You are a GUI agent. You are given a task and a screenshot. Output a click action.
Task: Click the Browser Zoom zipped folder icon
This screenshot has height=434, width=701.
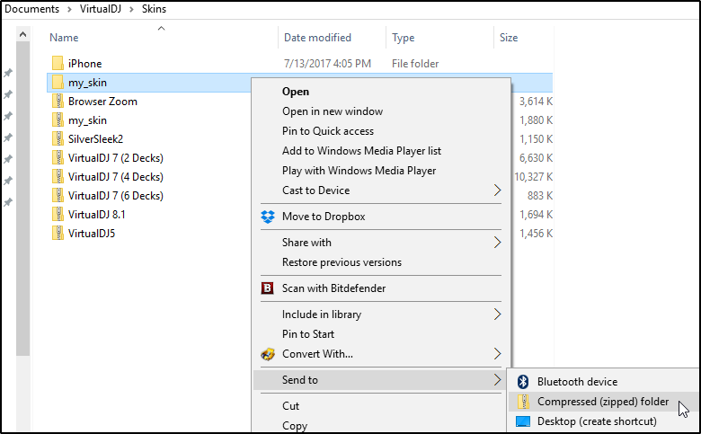point(58,101)
